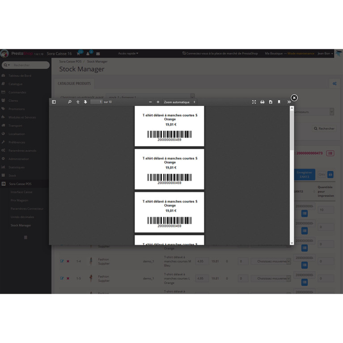The image size is (343, 343).
Task: Zoom out the PDF document
Action: pyautogui.click(x=150, y=102)
